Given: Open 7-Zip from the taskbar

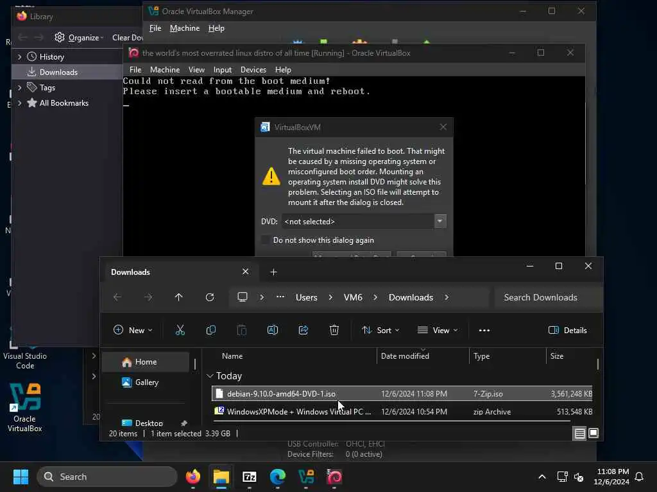Looking at the screenshot, I should tap(250, 477).
